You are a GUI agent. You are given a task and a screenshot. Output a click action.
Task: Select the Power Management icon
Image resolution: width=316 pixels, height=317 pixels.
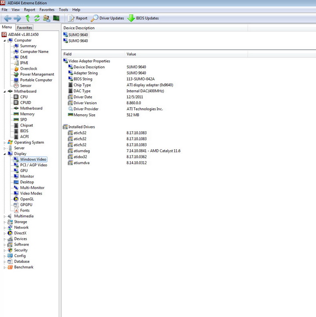tap(16, 74)
